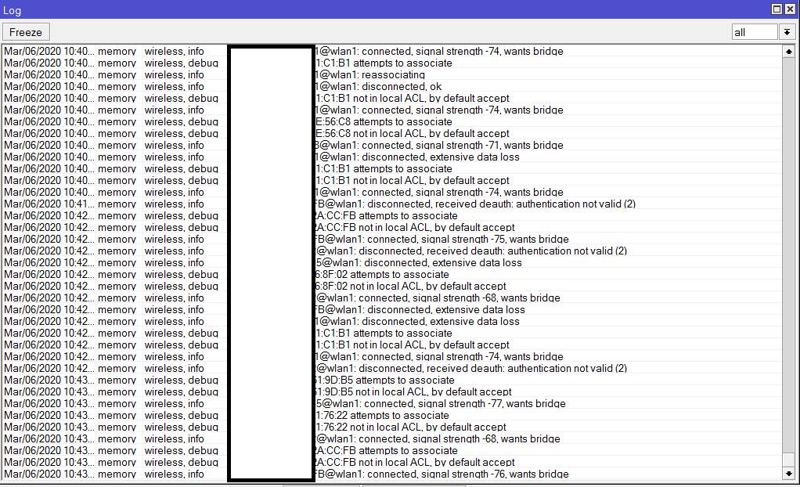This screenshot has width=800, height=487.
Task: Click the 'Mar/06/2020 10:41...' timestamp cell
Action: [49, 204]
